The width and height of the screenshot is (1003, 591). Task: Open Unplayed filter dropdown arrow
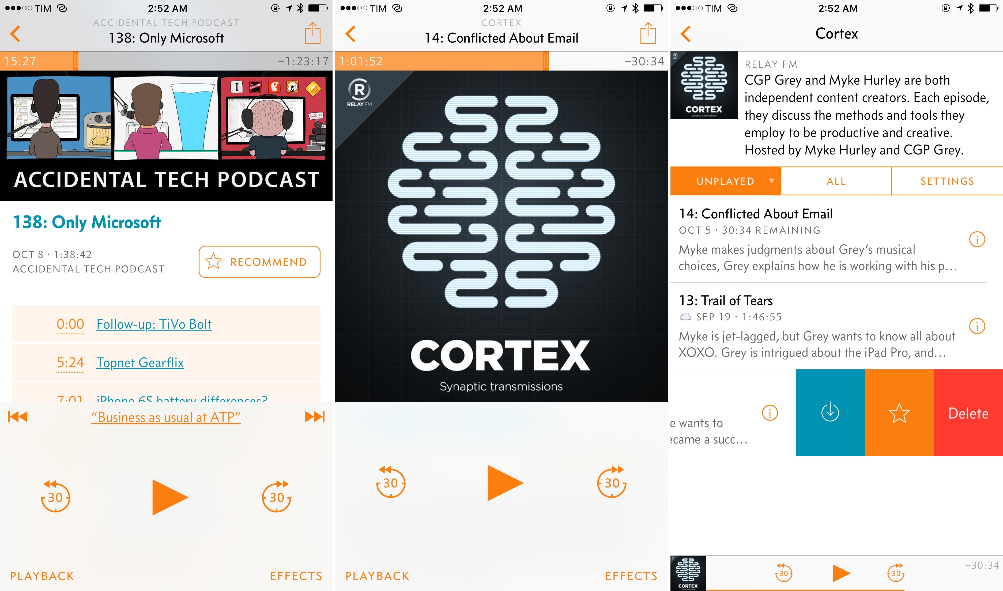point(772,181)
